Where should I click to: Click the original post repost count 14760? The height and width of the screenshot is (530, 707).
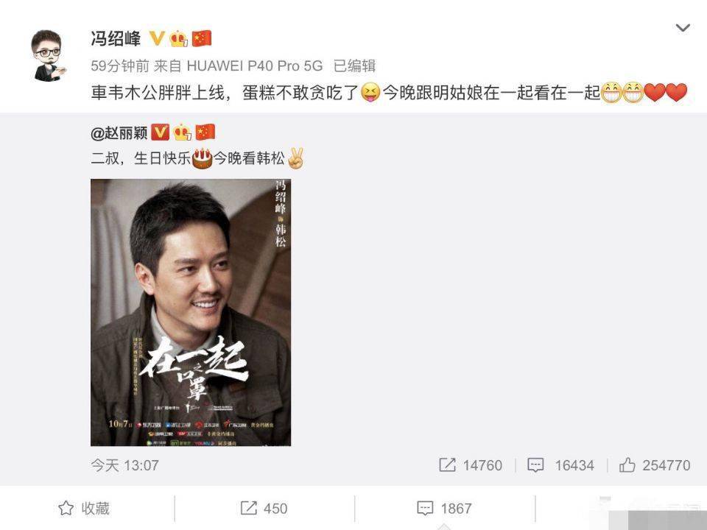point(471,465)
